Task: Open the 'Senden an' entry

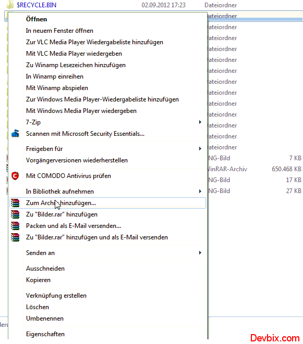Action: tap(108, 253)
